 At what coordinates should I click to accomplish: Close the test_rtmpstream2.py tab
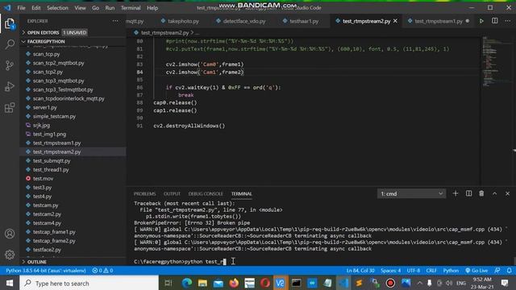pos(395,21)
